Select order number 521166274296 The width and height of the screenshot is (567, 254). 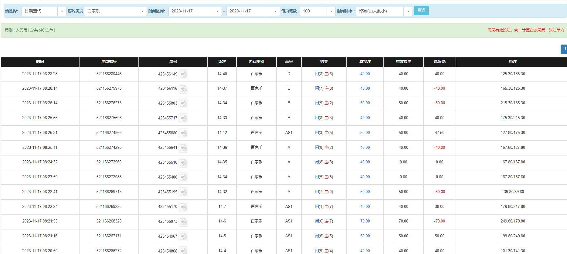(109, 148)
